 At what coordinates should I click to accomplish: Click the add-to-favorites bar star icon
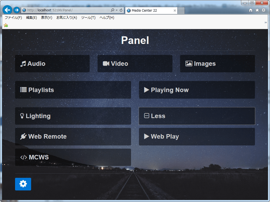point(6,25)
